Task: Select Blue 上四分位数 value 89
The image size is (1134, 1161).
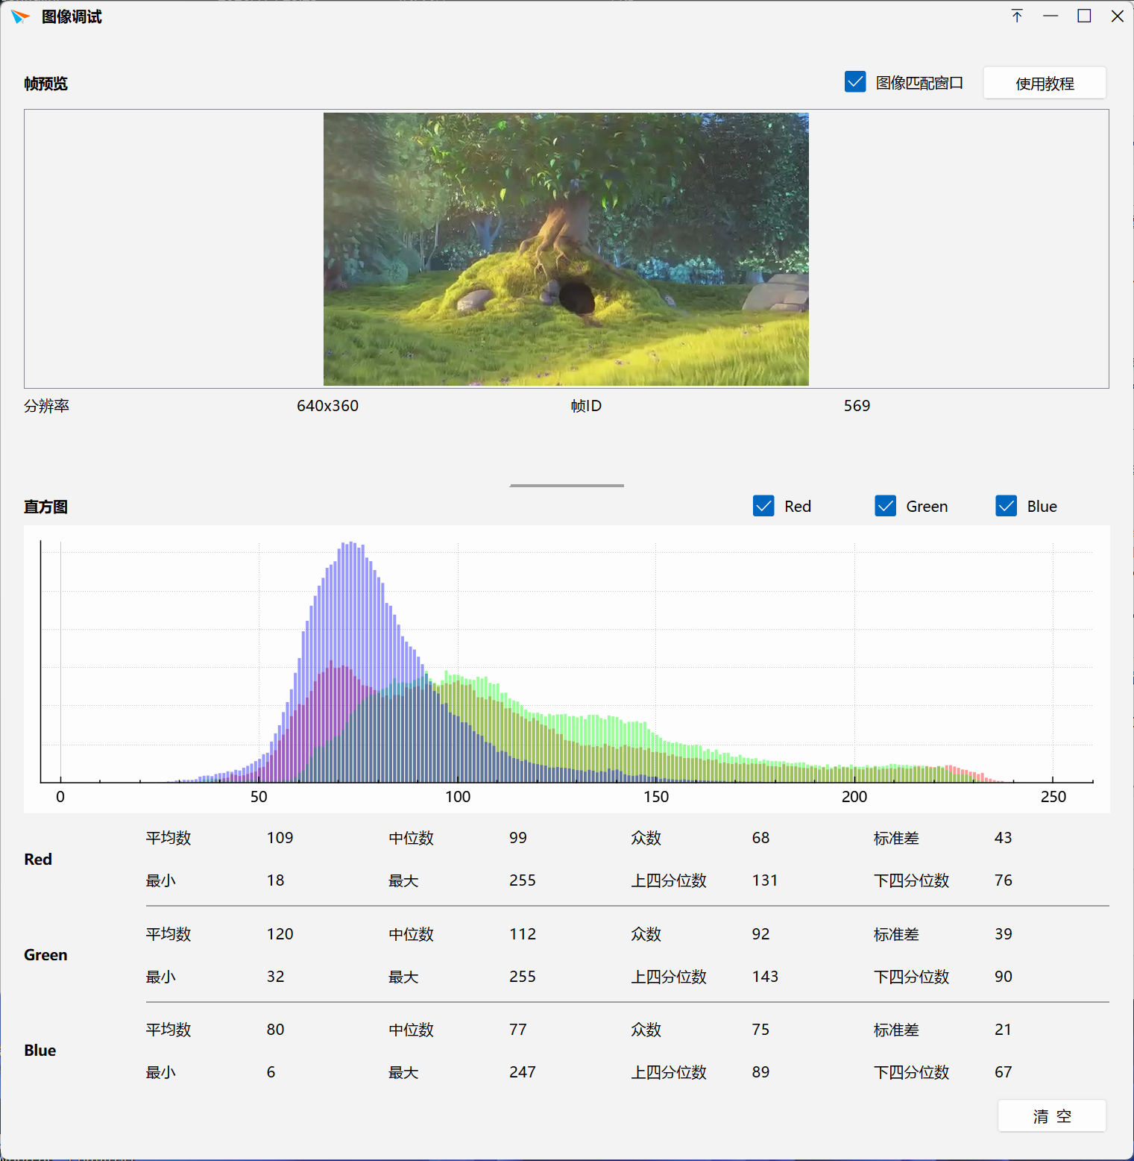Action: tap(760, 1072)
